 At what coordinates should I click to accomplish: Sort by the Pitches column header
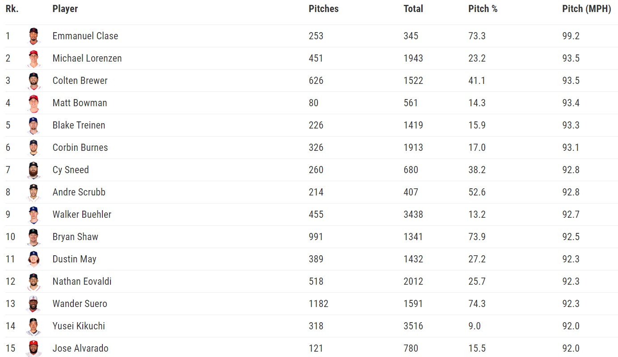tap(323, 9)
